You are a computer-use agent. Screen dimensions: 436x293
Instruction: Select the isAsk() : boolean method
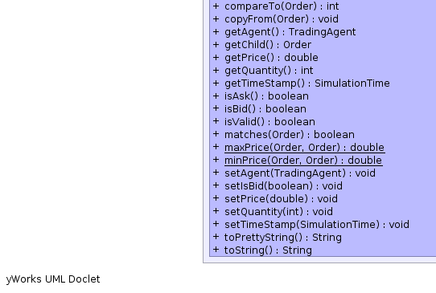266,96
